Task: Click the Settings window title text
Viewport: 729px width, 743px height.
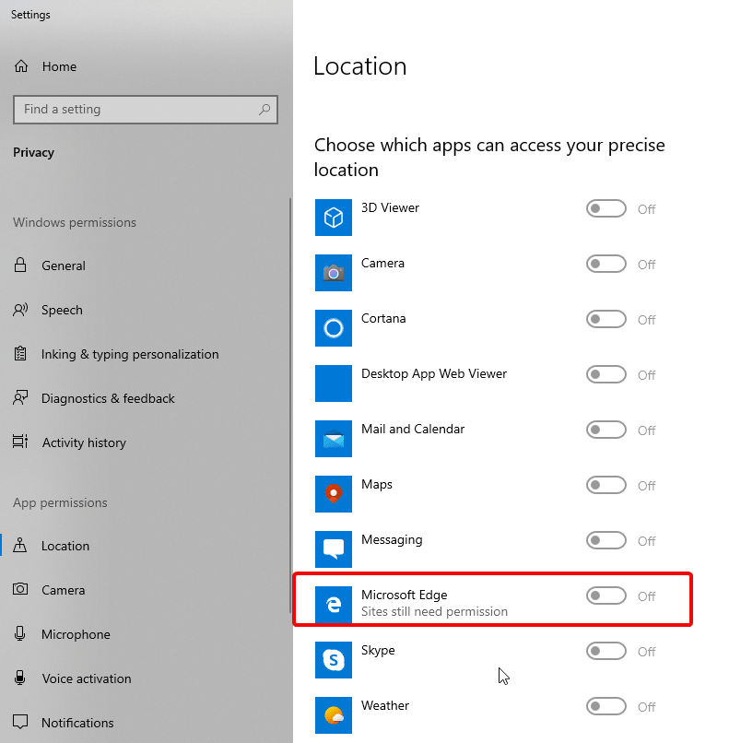Action: tap(30, 15)
